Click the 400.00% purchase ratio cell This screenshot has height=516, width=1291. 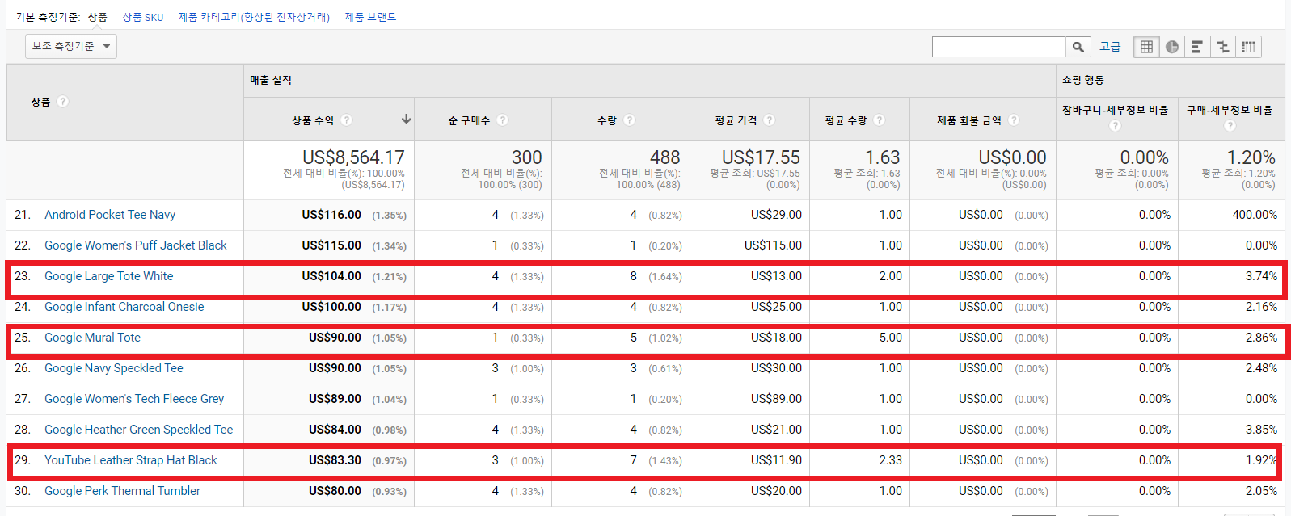pos(1255,215)
